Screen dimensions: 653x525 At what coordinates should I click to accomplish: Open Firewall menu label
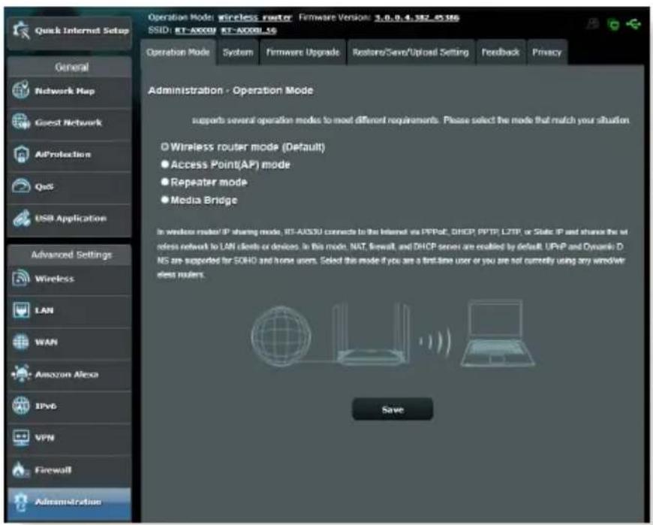pos(53,470)
